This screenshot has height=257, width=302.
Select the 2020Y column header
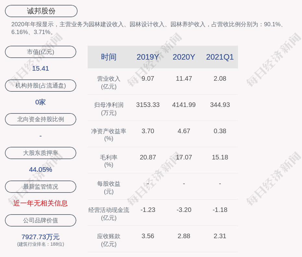[x=184, y=57]
